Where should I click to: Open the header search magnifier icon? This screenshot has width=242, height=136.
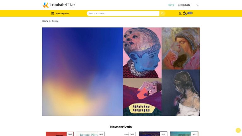coord(197,5)
